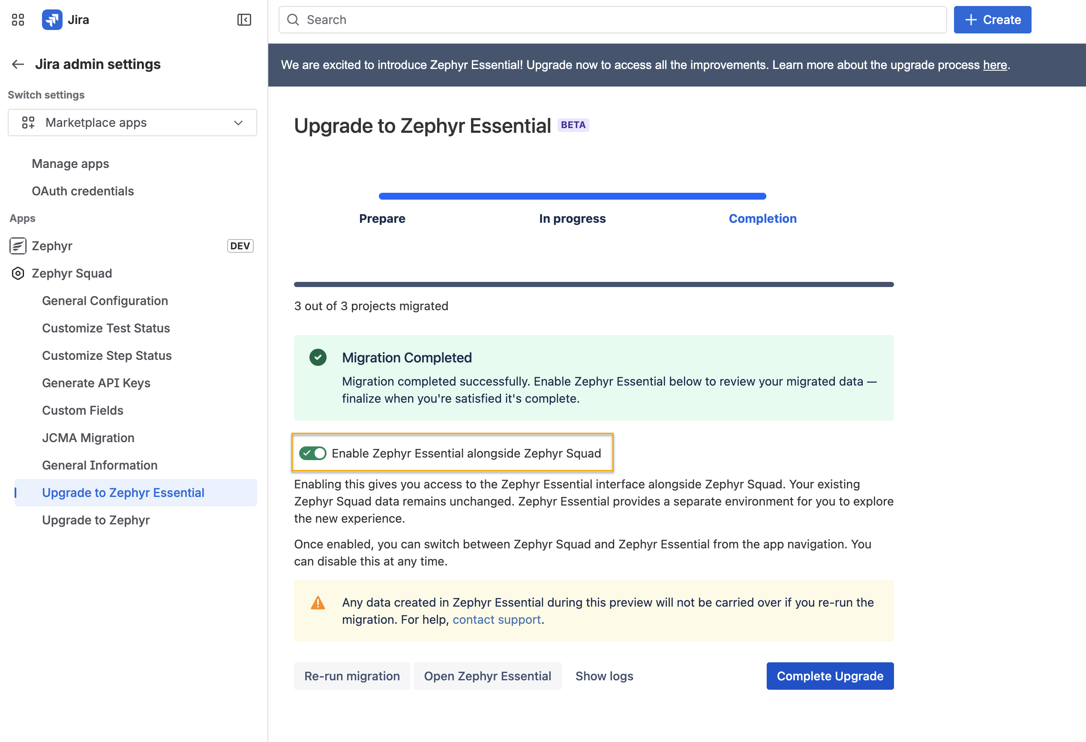Toggle Enable Zephyr Essential alongside Zephyr Squad

click(312, 453)
